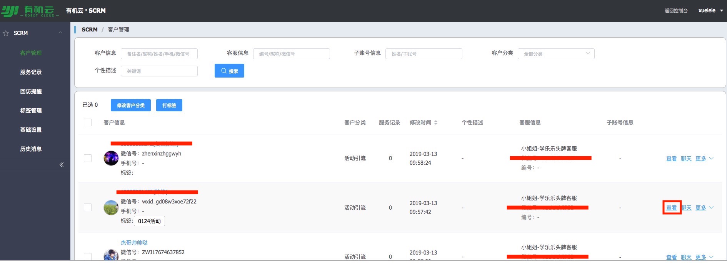Open 更多 dropdown for zhenxinzhggwyh row
This screenshot has width=727, height=263.
704,159
